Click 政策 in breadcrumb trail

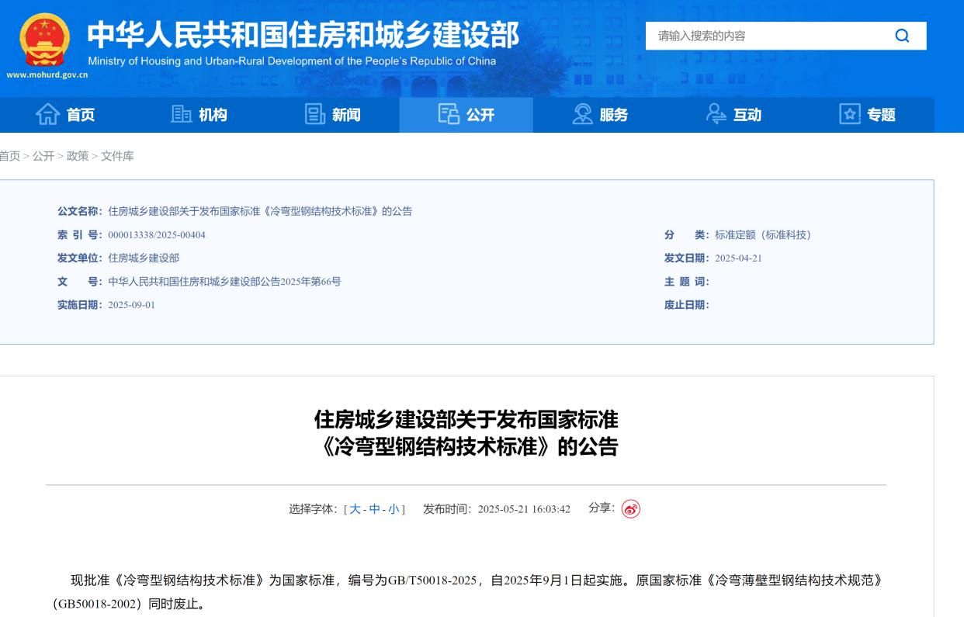tap(78, 156)
